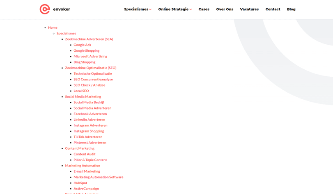Screen dimensions: 333x194
Task: Open the Instagram Adverteren link
Action: (x=90, y=126)
